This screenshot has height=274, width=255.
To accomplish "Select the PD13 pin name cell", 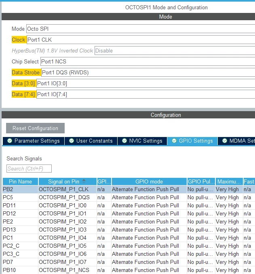I will point(20,230).
